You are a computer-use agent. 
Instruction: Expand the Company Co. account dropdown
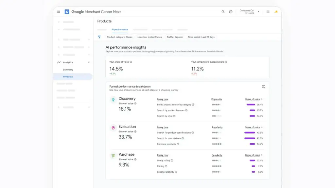click(x=258, y=12)
